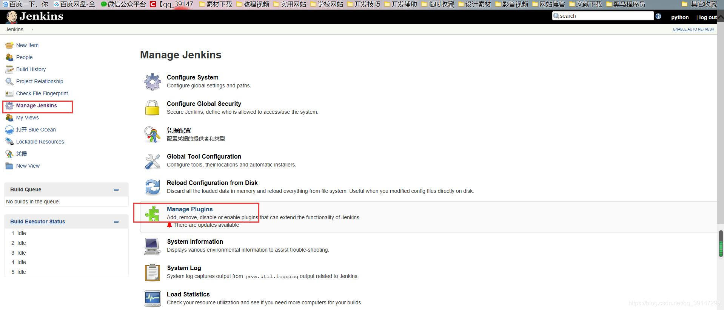Open Project Relationship link
The width and height of the screenshot is (724, 310).
click(x=40, y=81)
